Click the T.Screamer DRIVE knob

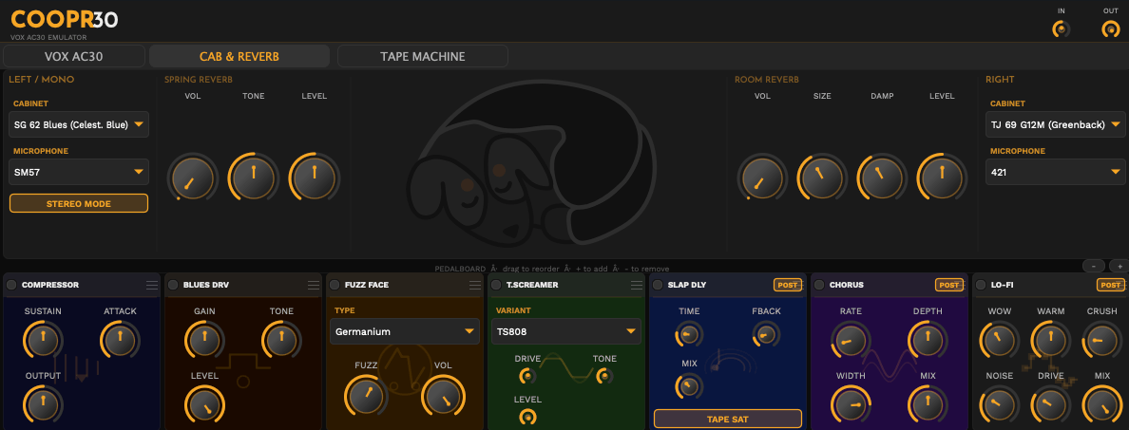[527, 376]
